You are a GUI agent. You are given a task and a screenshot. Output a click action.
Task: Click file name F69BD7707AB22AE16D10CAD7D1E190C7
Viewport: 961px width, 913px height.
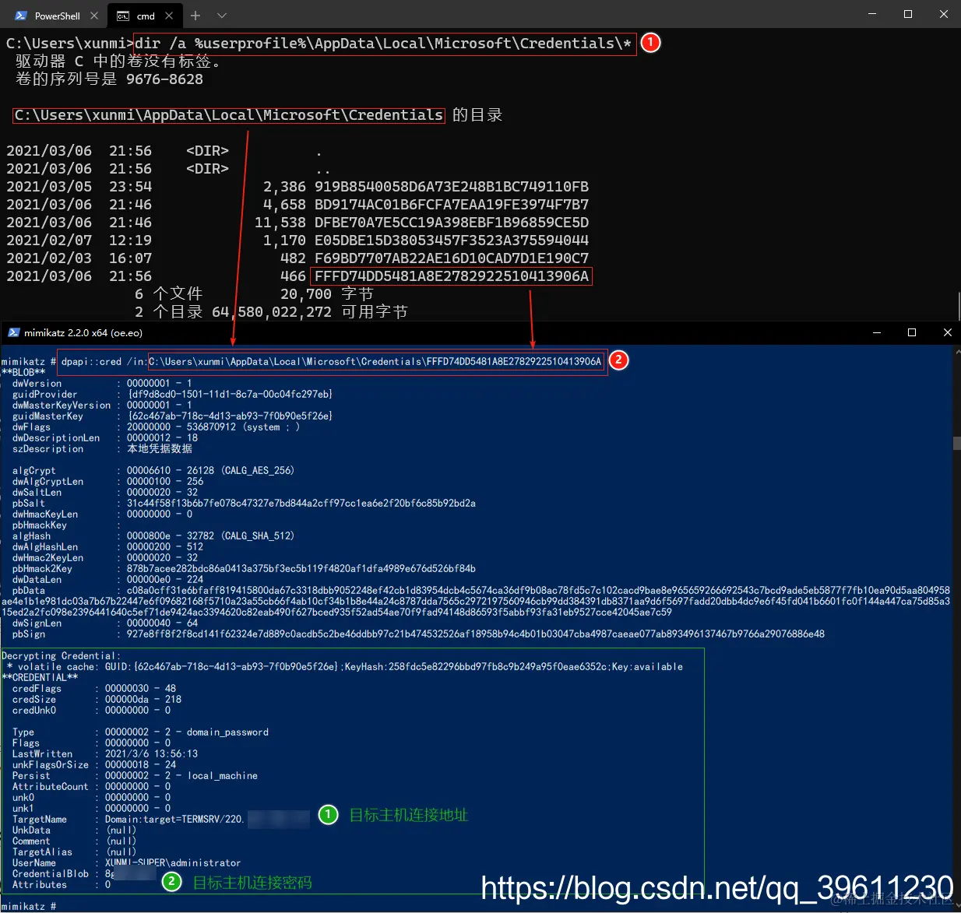coord(452,258)
